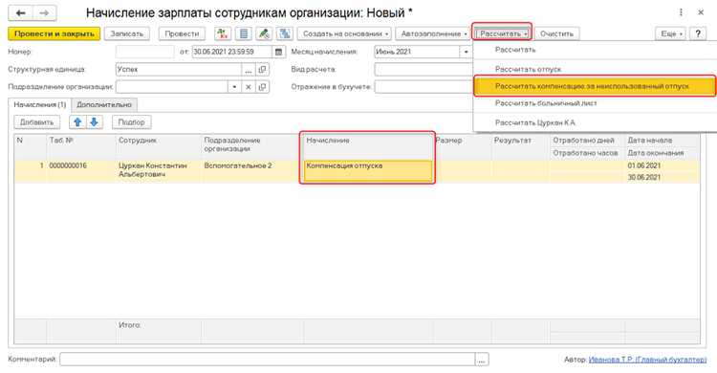The image size is (717, 373).
Task: Click the Месяц начисления field Июнь 2021
Action: [417, 52]
